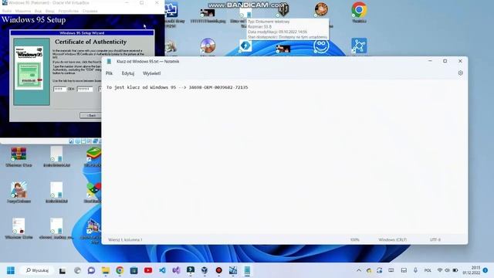Open the DVD disc desktop icon
Screen dimensions: 494x278
[208, 46]
